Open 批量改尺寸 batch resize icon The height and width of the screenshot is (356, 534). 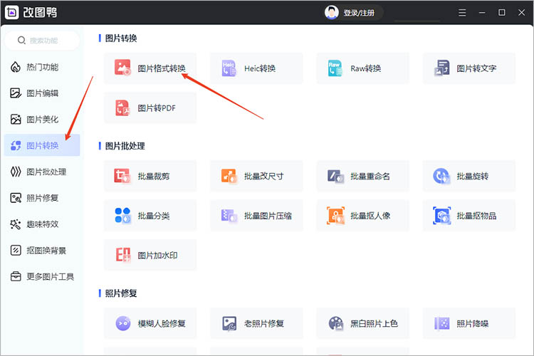[229, 176]
